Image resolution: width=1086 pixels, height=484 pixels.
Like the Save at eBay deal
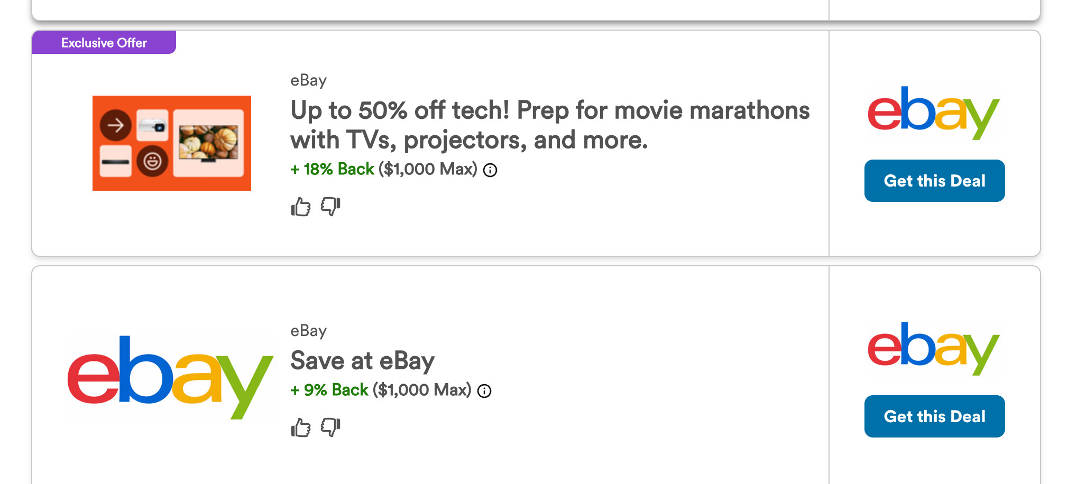coord(300,427)
